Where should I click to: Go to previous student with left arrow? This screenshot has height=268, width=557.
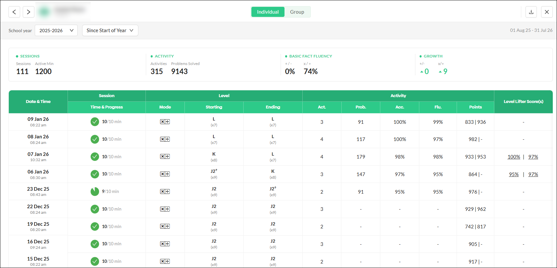coord(14,12)
